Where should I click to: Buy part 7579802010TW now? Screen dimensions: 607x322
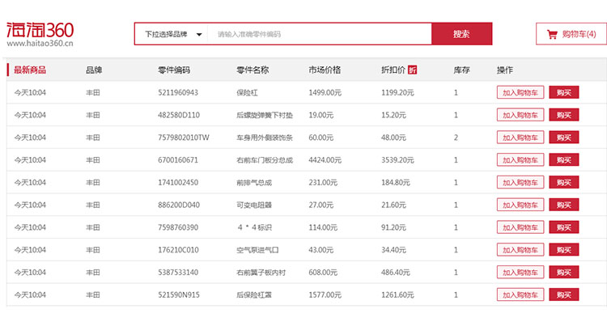tap(563, 138)
